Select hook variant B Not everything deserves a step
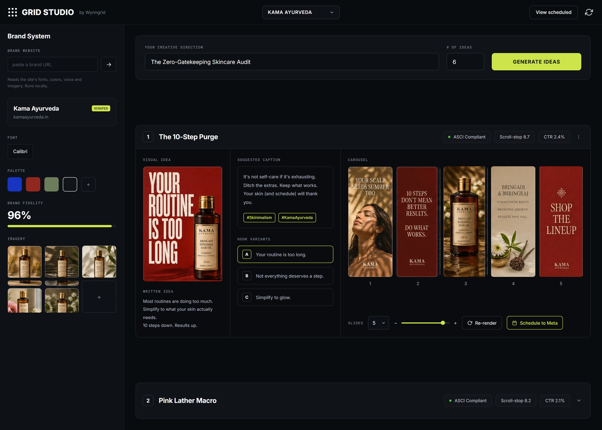The height and width of the screenshot is (430, 602). (x=285, y=276)
